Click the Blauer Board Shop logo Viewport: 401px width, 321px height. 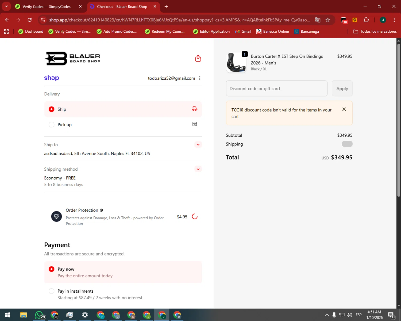click(72, 58)
